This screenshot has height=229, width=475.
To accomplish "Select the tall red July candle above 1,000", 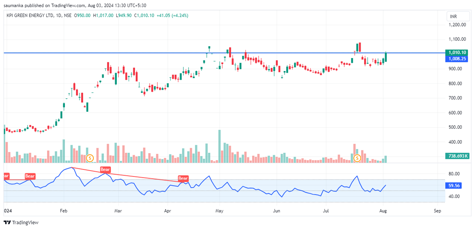I will pos(359,47).
